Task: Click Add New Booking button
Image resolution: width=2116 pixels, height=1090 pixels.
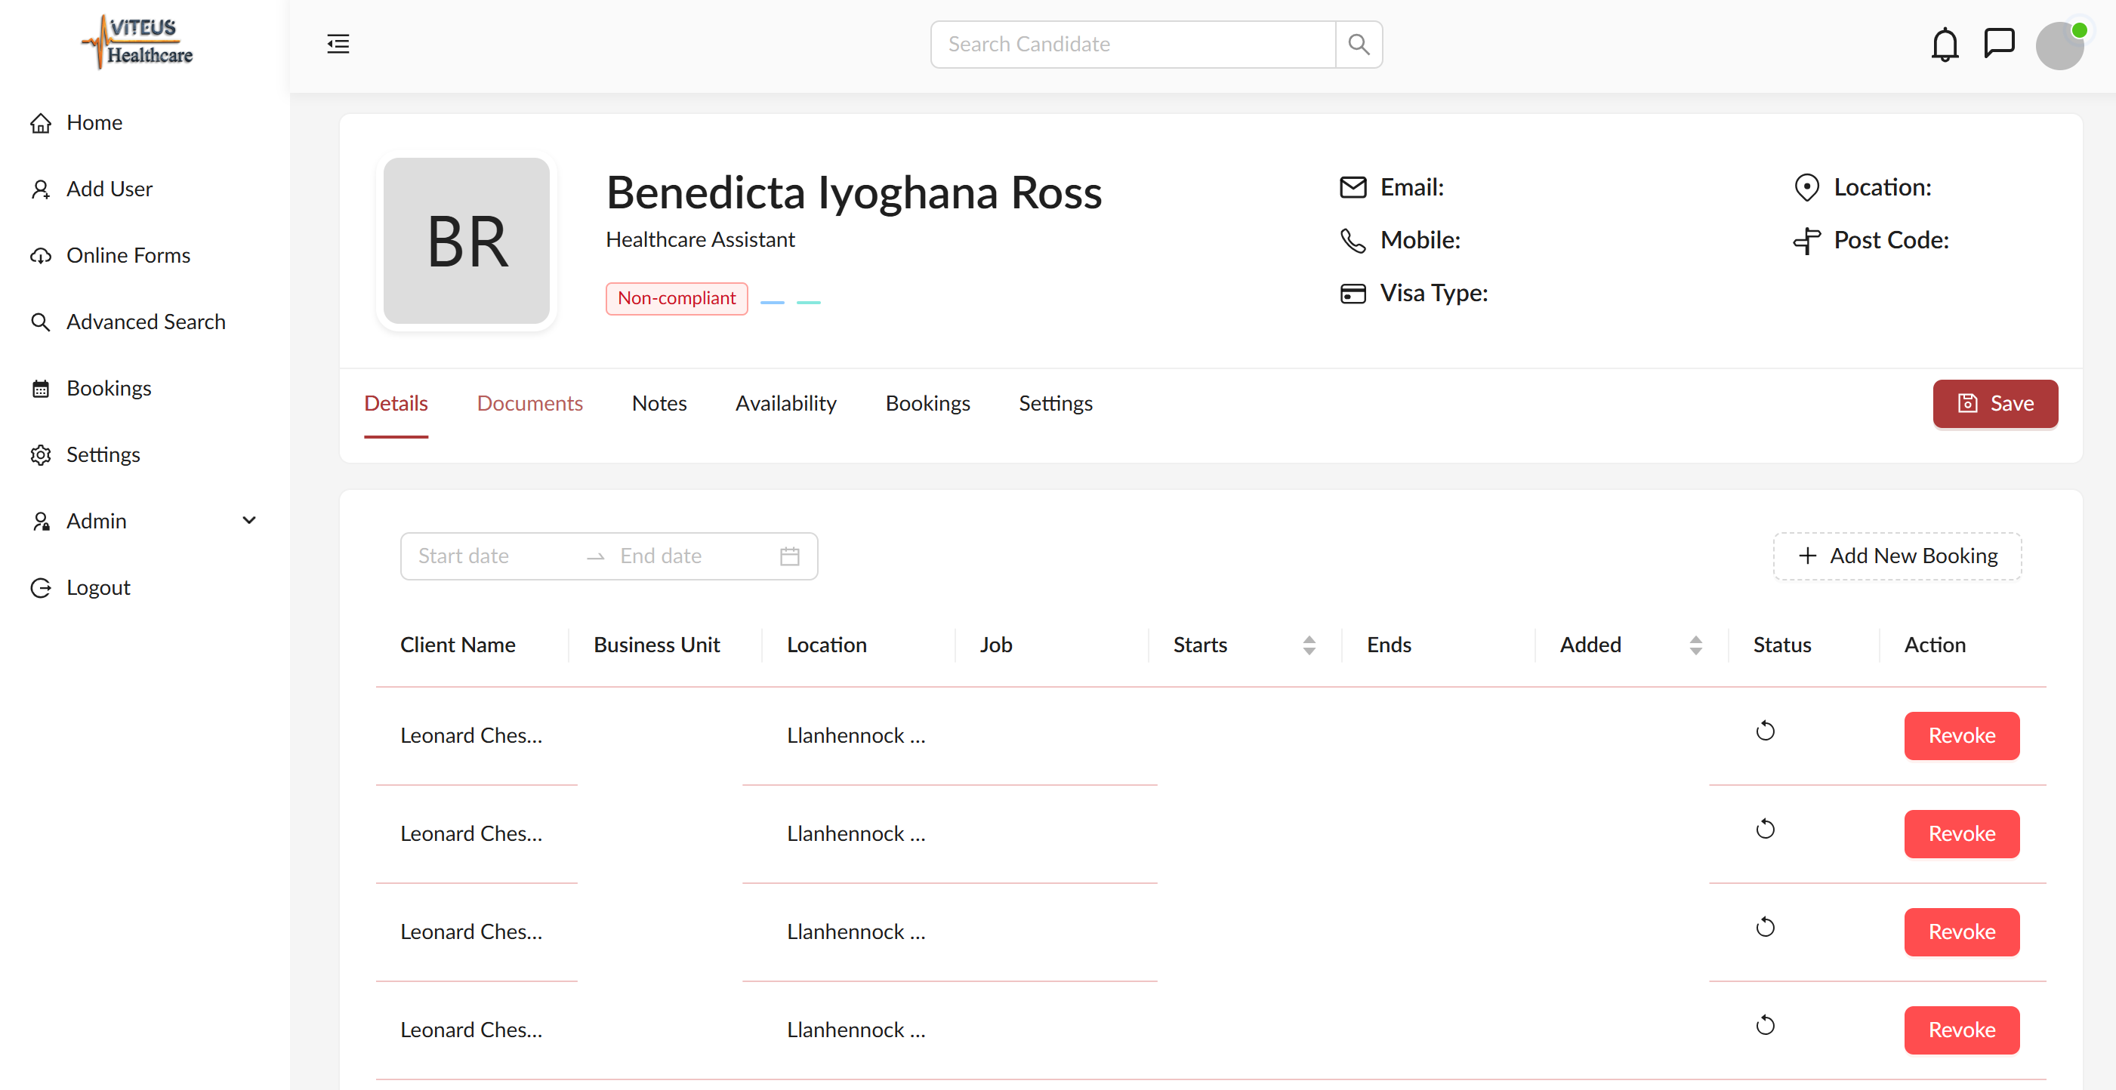Action: tap(1897, 556)
